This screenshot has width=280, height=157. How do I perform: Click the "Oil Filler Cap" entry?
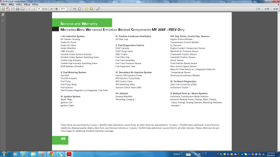122,39
